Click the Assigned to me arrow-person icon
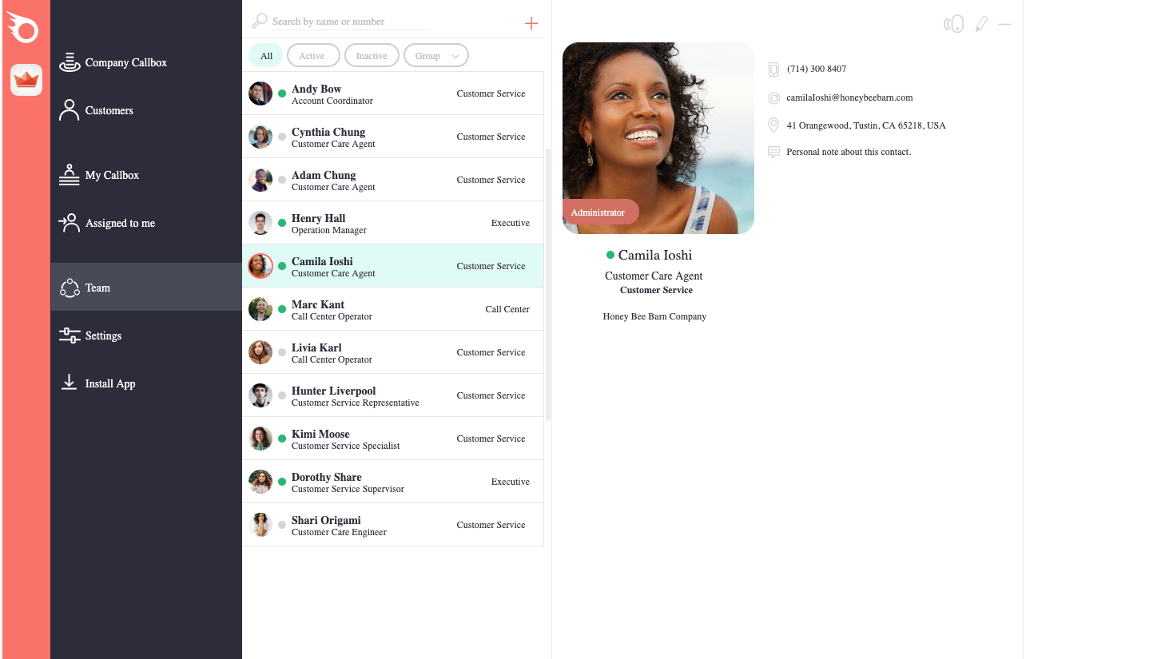Screen dimensions: 1157x659 click(x=70, y=223)
